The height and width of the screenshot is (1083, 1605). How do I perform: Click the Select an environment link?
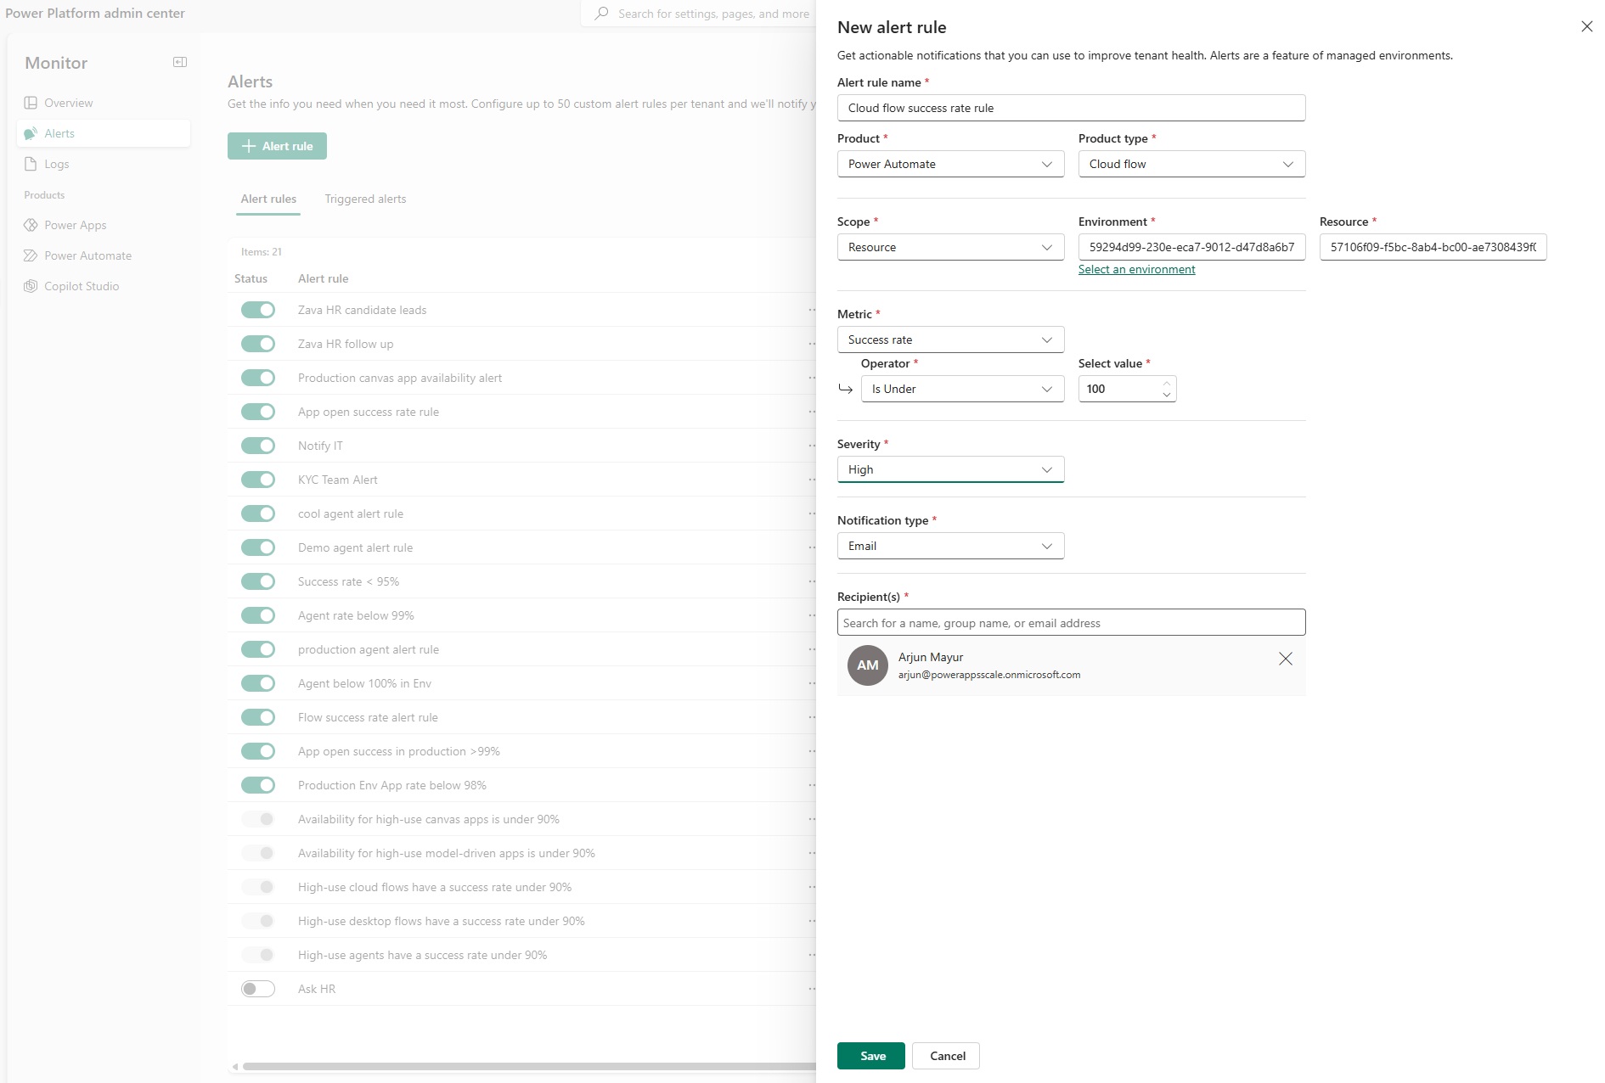(x=1135, y=269)
